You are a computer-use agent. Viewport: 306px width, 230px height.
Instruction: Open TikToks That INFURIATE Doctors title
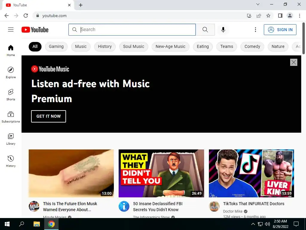click(x=254, y=204)
